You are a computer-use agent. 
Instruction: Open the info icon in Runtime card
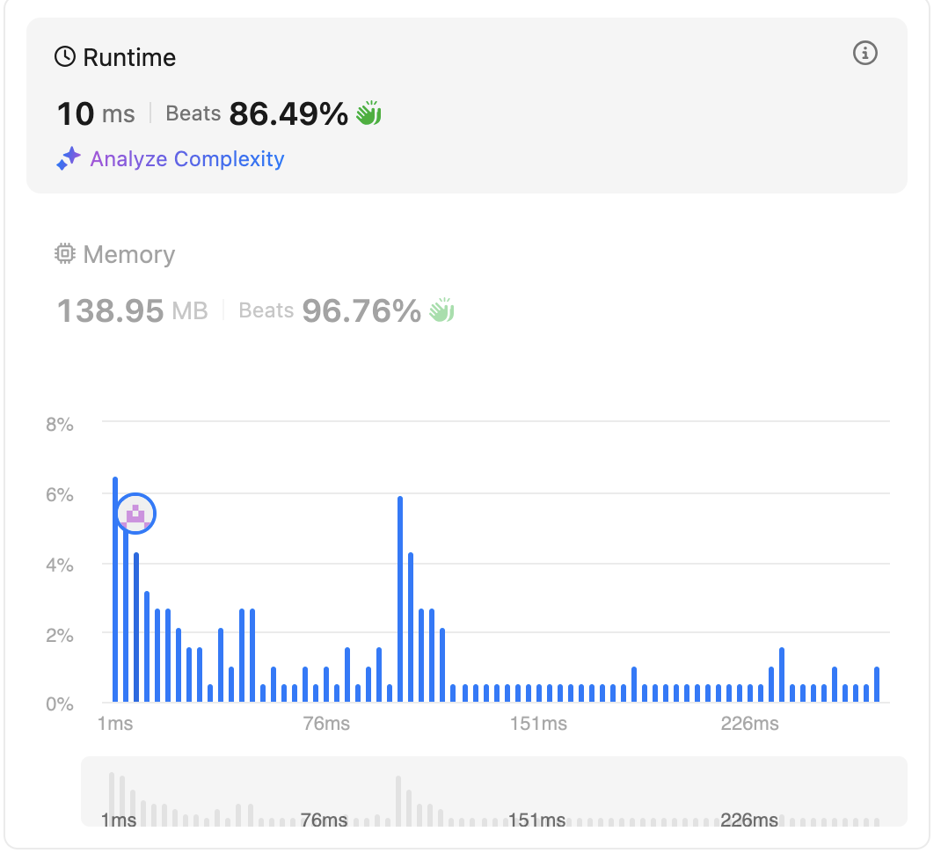865,54
